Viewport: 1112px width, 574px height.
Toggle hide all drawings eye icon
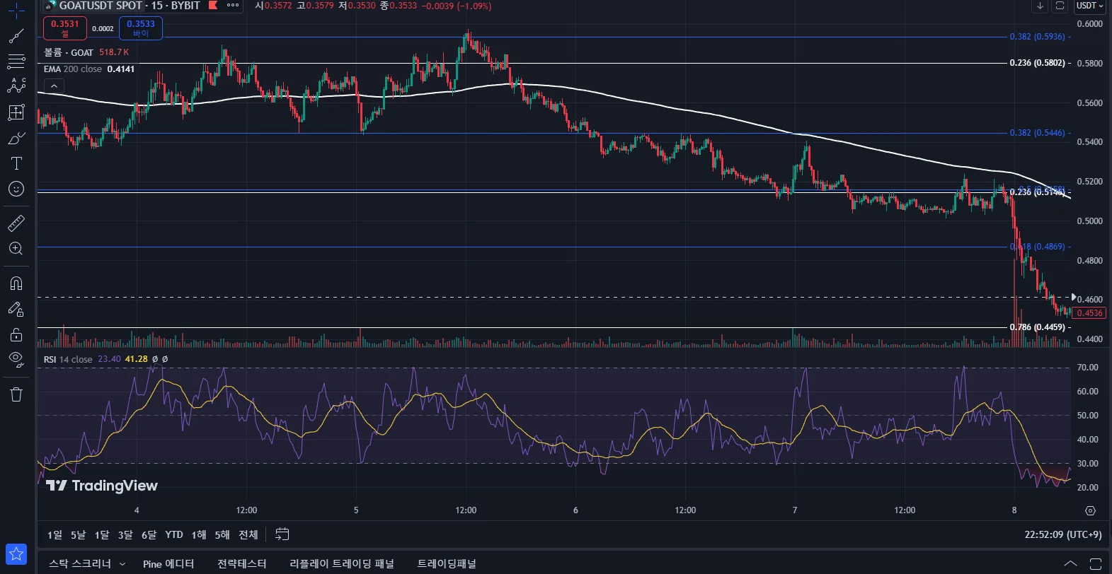(x=16, y=360)
